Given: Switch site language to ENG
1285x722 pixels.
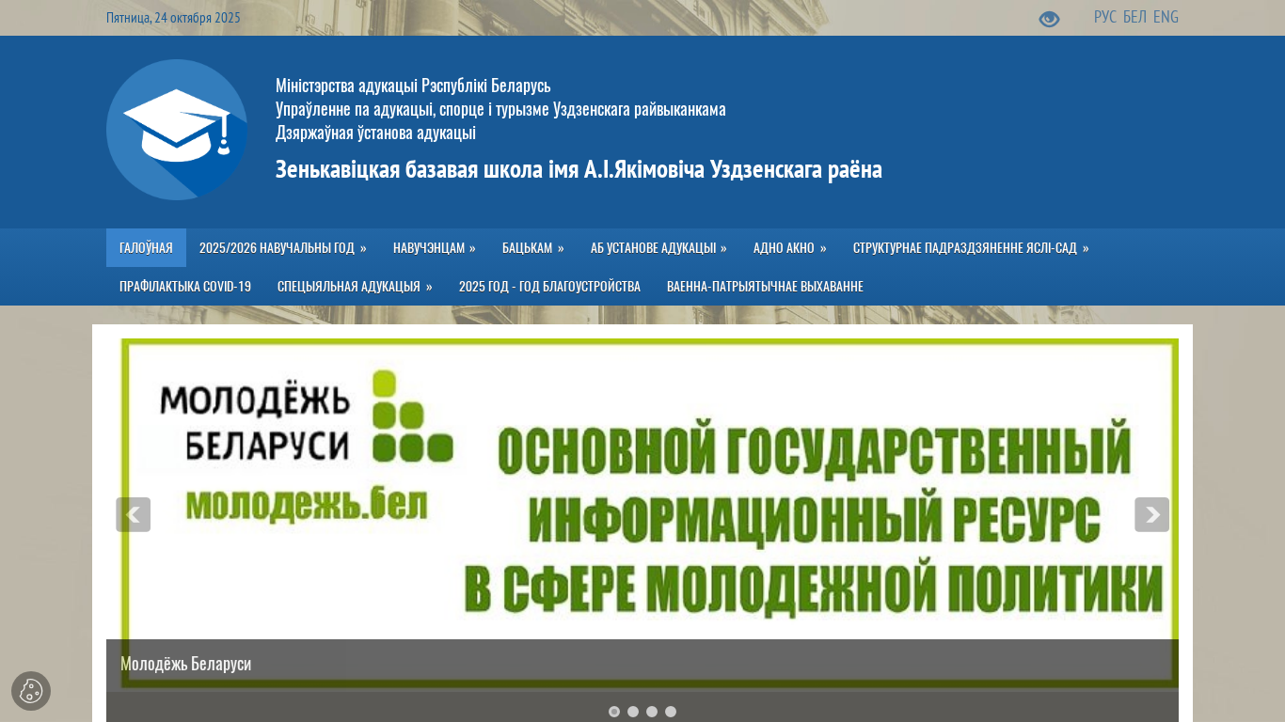Looking at the screenshot, I should (x=1166, y=17).
